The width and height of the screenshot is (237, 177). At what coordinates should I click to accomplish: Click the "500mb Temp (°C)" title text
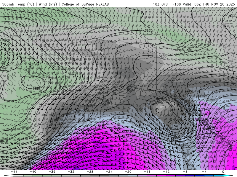(x=18, y=4)
